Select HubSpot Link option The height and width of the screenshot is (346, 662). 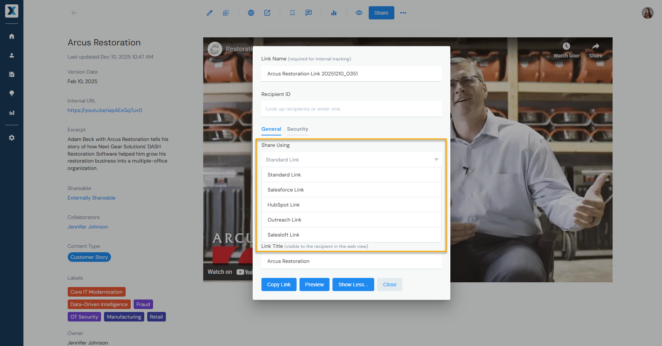coord(352,205)
